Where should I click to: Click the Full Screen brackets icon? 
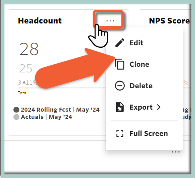(120, 133)
